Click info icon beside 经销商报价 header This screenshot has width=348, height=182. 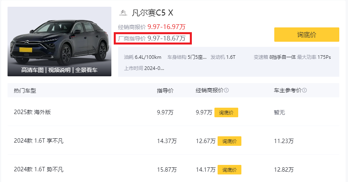pos(226,90)
